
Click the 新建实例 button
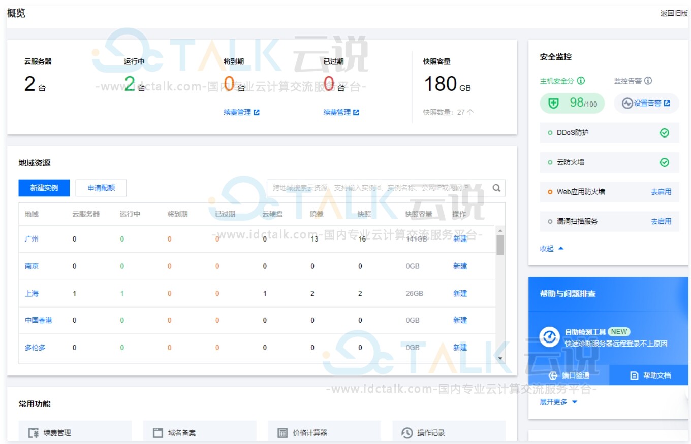pos(44,188)
